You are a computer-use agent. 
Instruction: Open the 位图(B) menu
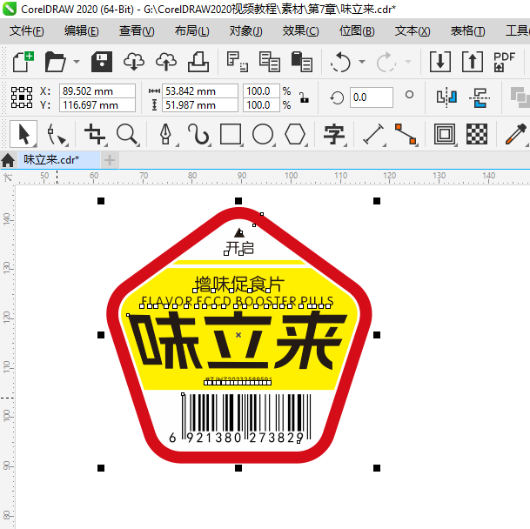point(357,31)
